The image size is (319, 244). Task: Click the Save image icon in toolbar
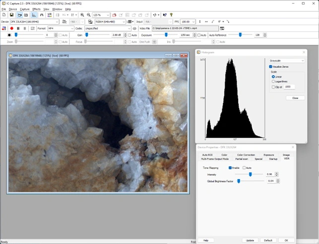pos(11,15)
